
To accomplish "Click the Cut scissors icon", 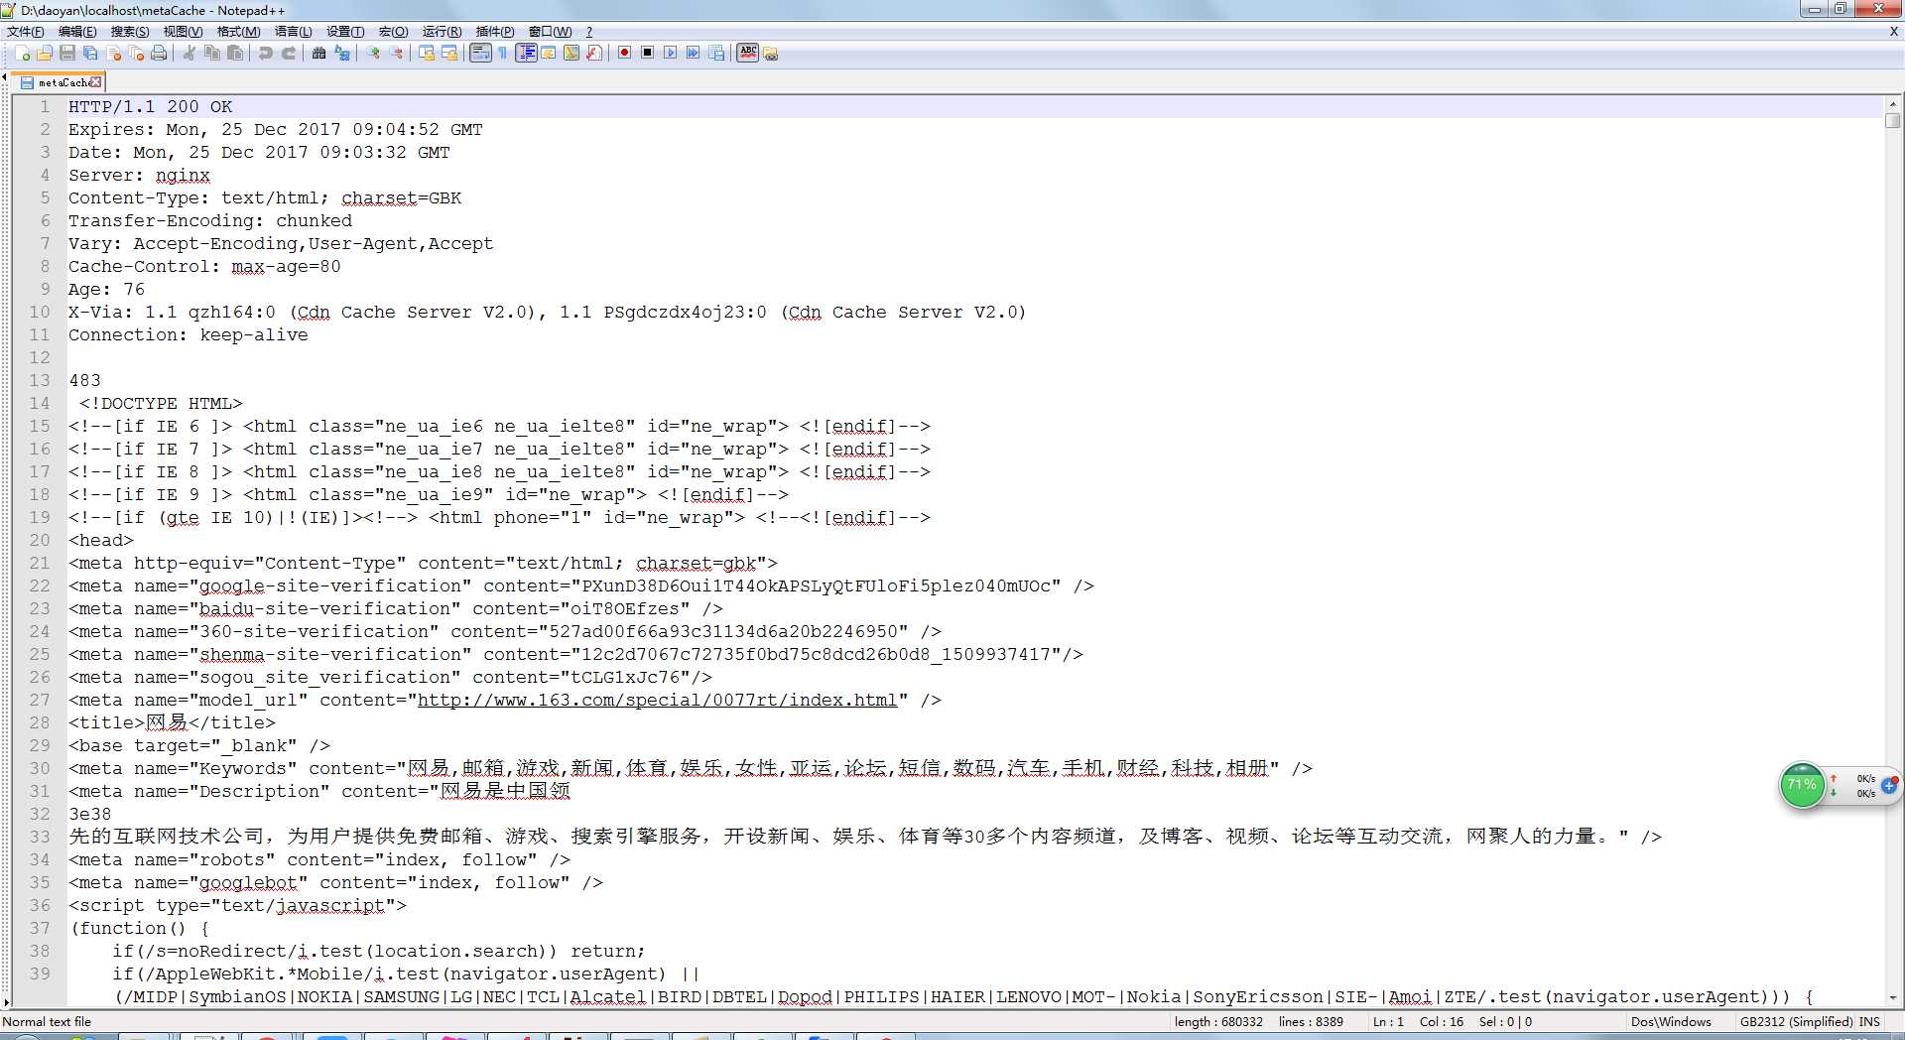I will (x=189, y=54).
